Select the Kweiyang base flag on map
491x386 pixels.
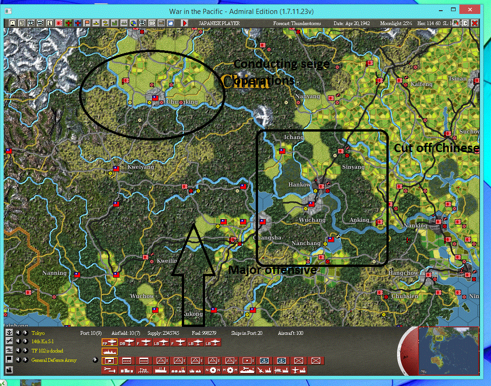[x=116, y=168]
